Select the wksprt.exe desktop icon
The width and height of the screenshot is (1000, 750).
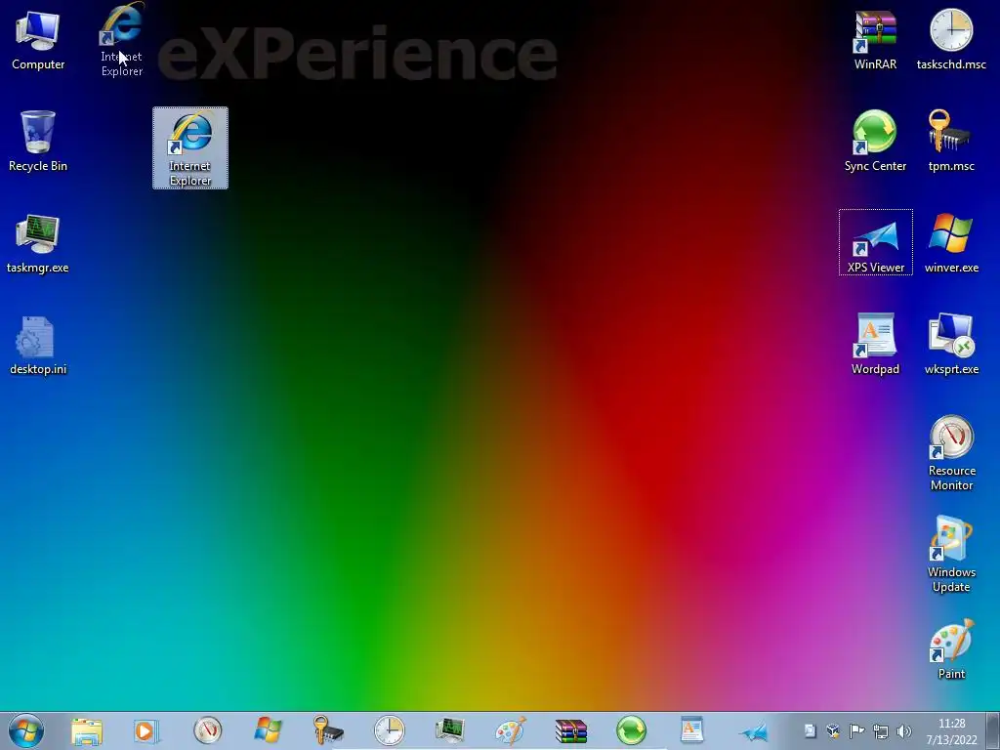(x=951, y=345)
